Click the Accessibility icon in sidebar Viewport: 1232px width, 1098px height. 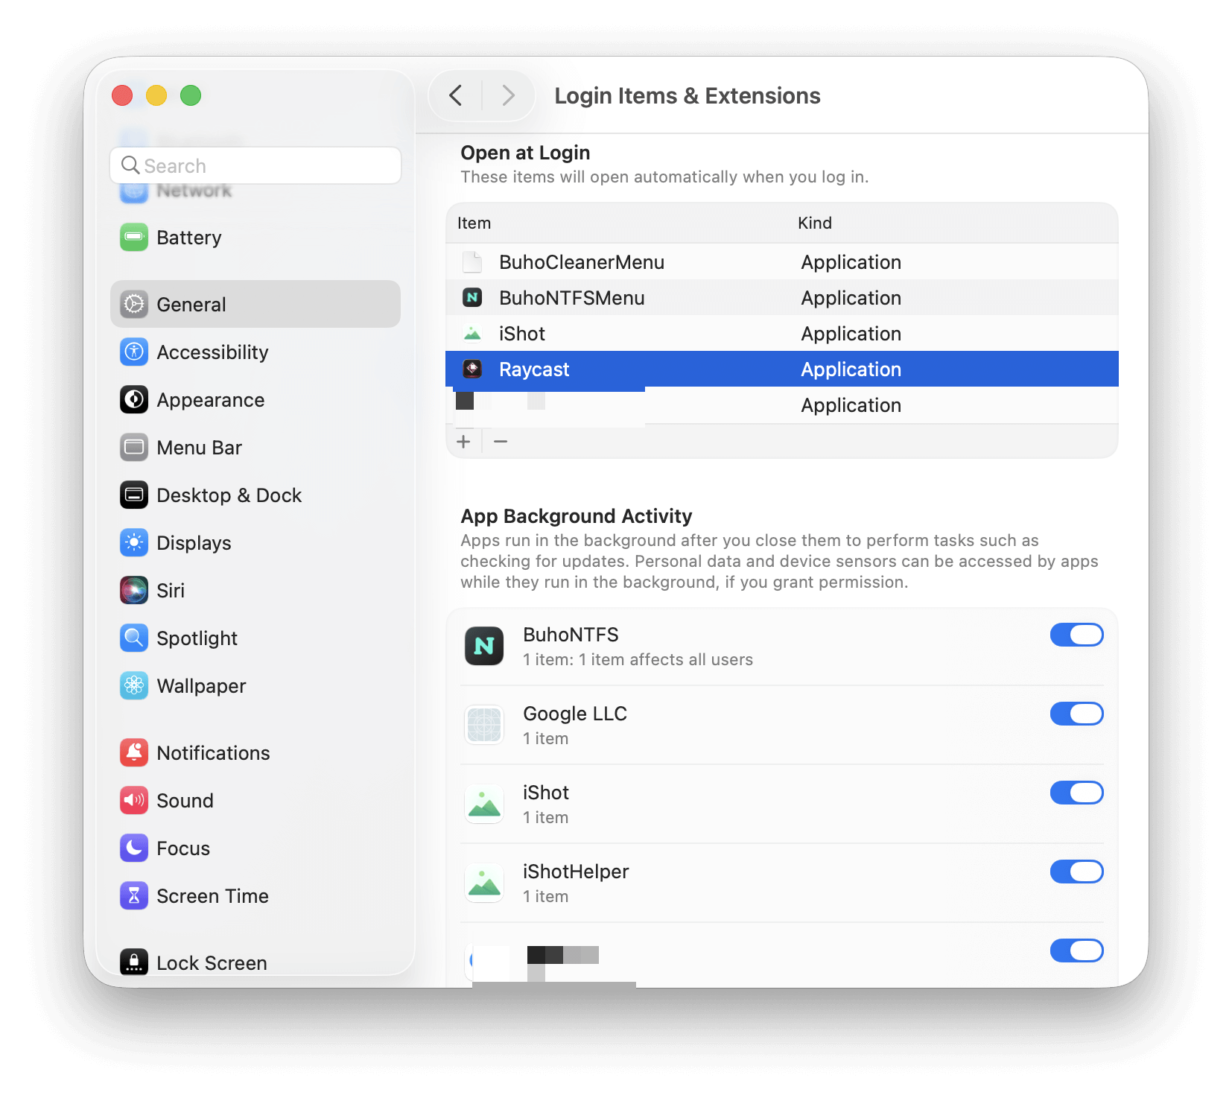pyautogui.click(x=134, y=352)
